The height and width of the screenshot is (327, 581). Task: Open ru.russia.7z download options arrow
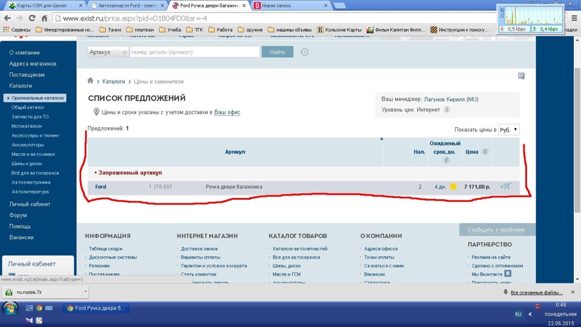(85, 292)
